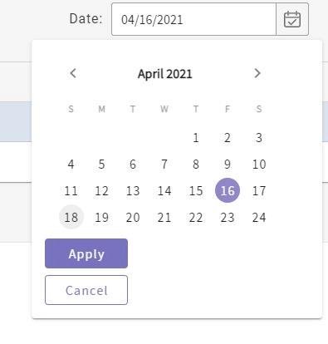Select April 10 in calendar
The width and height of the screenshot is (328, 344).
tap(259, 165)
